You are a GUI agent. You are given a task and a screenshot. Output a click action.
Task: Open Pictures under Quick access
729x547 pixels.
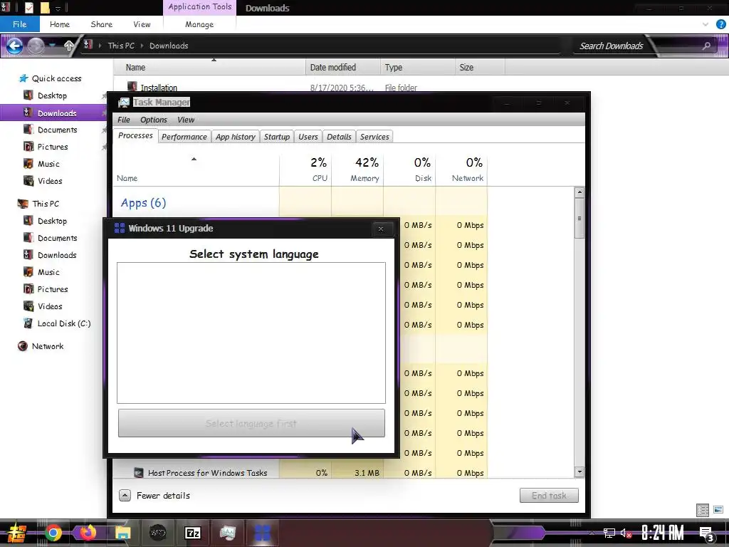(x=53, y=147)
